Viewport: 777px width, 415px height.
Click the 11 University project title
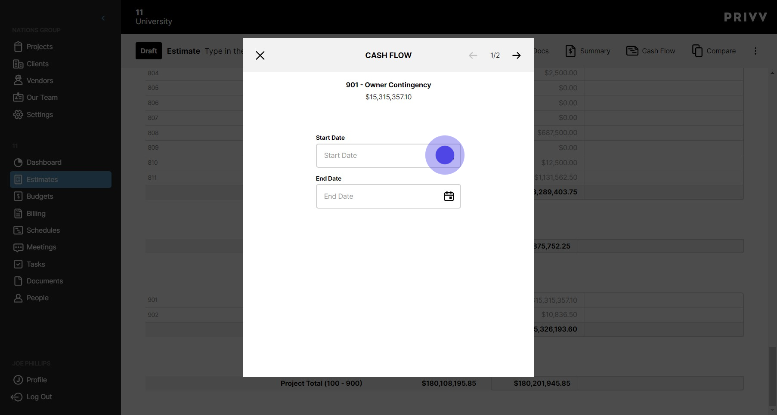coord(154,17)
